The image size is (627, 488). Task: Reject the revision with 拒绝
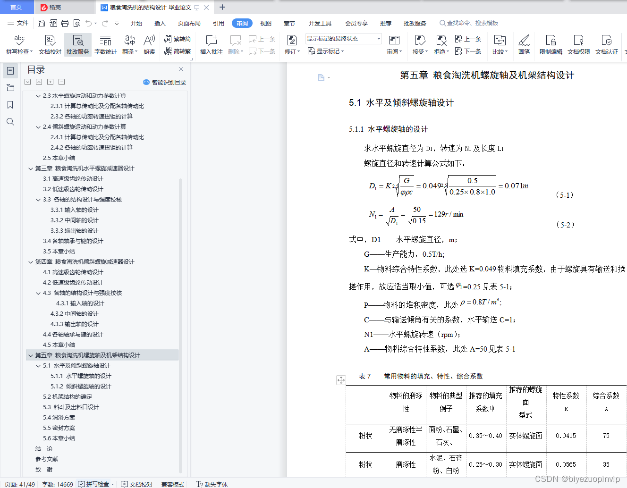click(441, 45)
